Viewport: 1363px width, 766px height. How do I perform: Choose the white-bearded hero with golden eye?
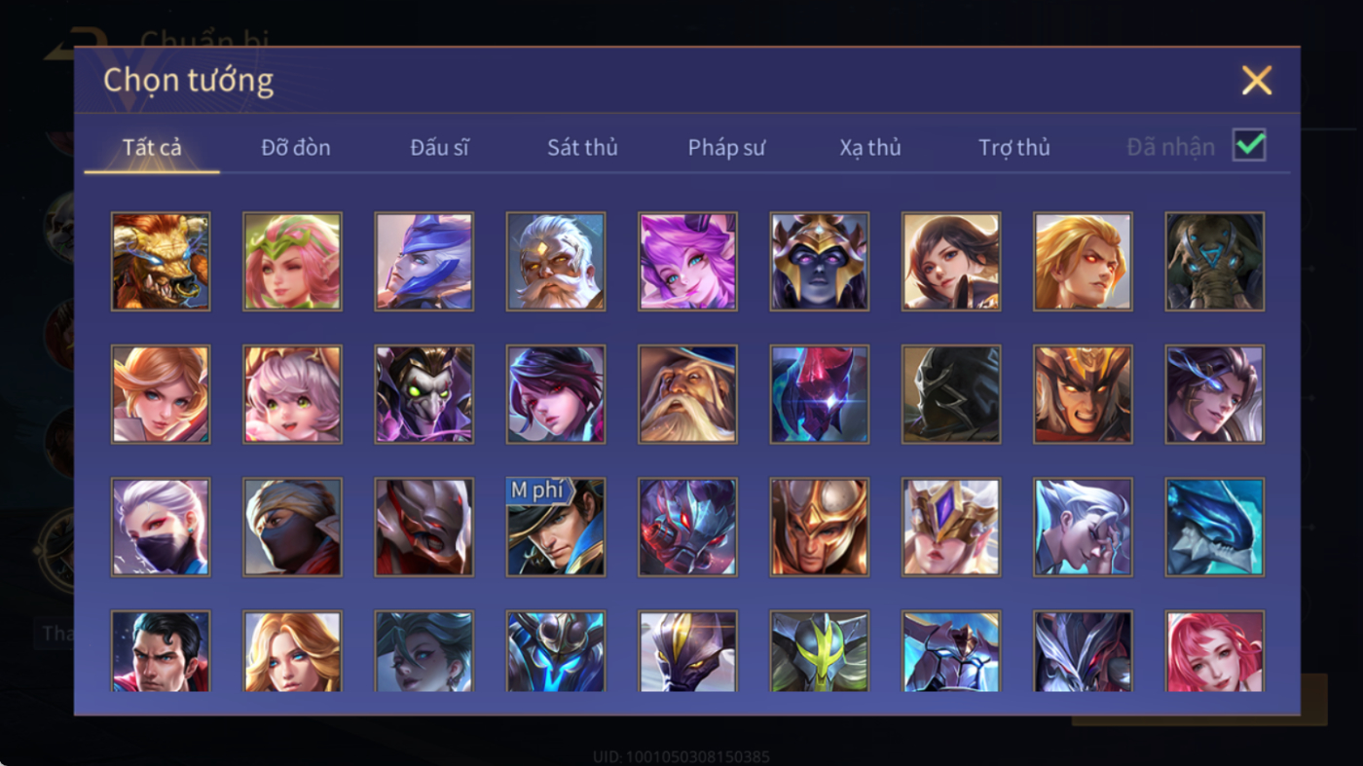click(556, 262)
